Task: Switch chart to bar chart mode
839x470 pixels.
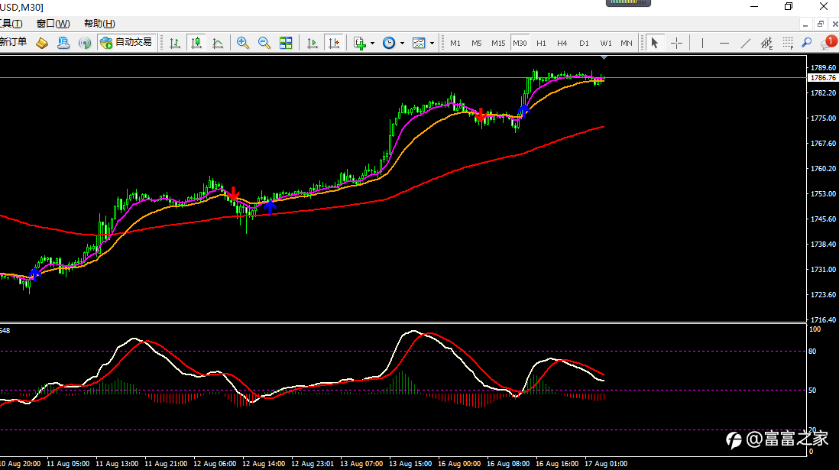Action: 174,43
